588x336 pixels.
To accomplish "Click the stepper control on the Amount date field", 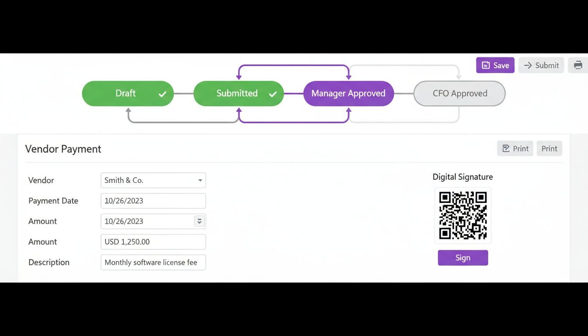I will click(199, 221).
